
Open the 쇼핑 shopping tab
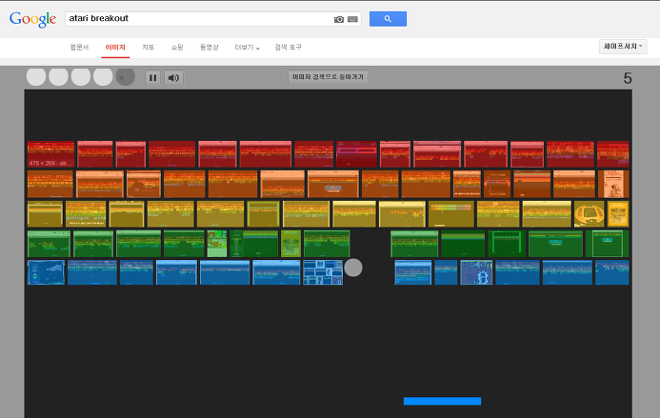[x=177, y=48]
